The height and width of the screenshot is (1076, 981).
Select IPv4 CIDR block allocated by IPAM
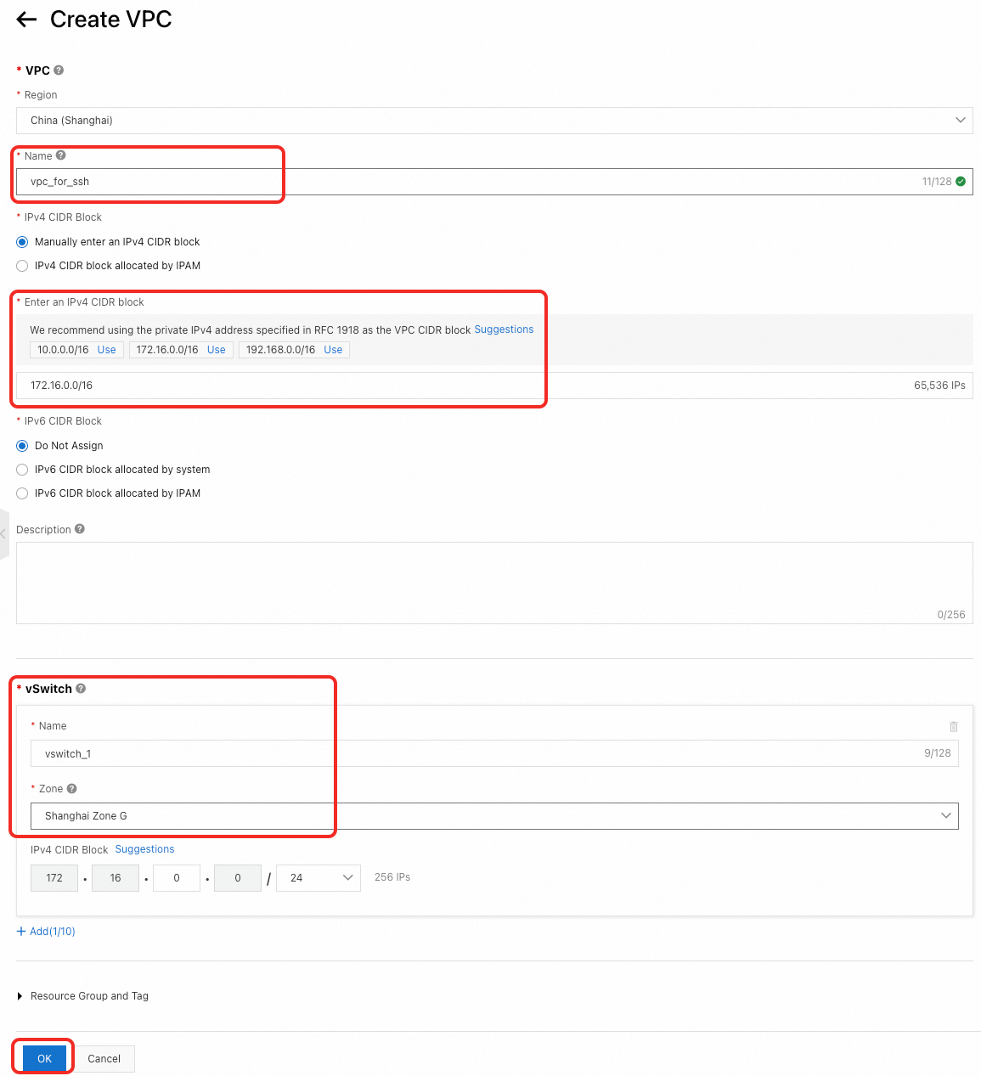[x=23, y=266]
